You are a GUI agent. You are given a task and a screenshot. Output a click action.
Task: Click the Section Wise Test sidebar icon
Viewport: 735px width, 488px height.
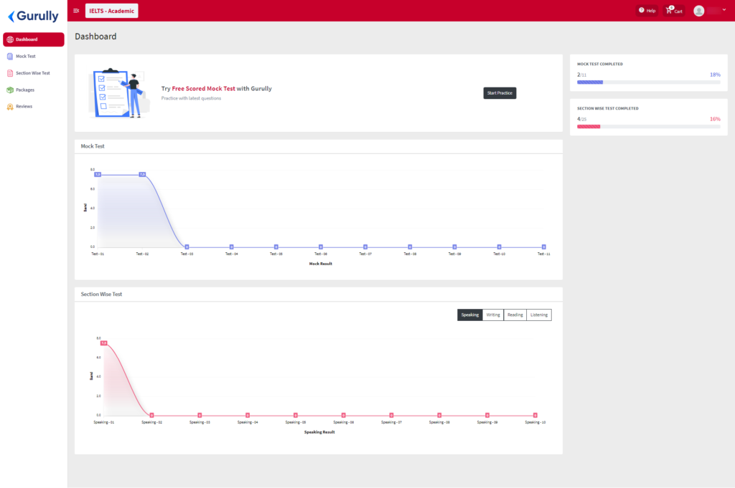coord(10,73)
